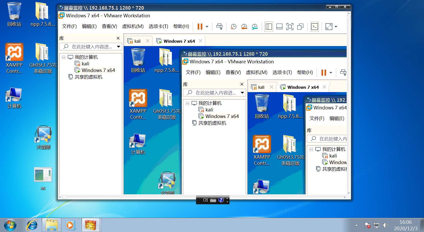Collapse 我的计算机 in middle nested library tree
Viewport: 424px width, 232px height.
coord(187,103)
